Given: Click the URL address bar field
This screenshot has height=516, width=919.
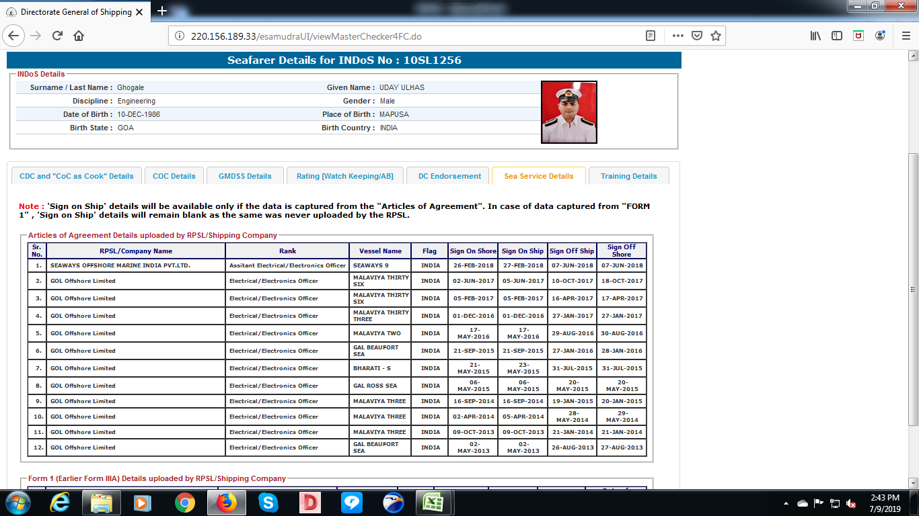Looking at the screenshot, I should pyautogui.click(x=404, y=36).
